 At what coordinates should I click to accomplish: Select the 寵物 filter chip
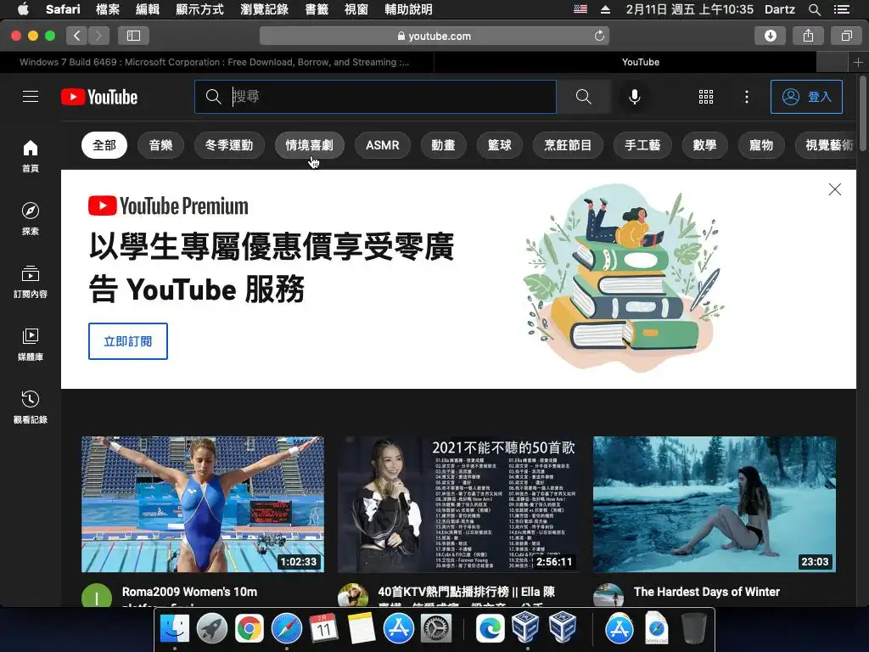[761, 145]
